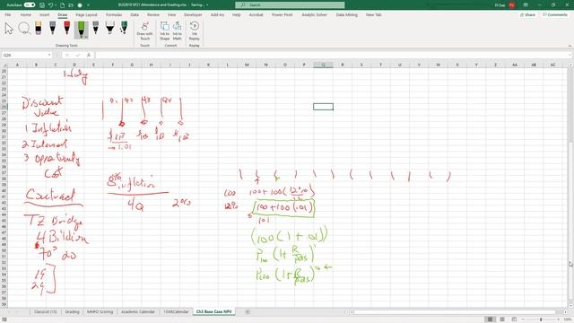Click into the formula bar input
Viewport: 574px width, 323px height.
(x=331, y=55)
